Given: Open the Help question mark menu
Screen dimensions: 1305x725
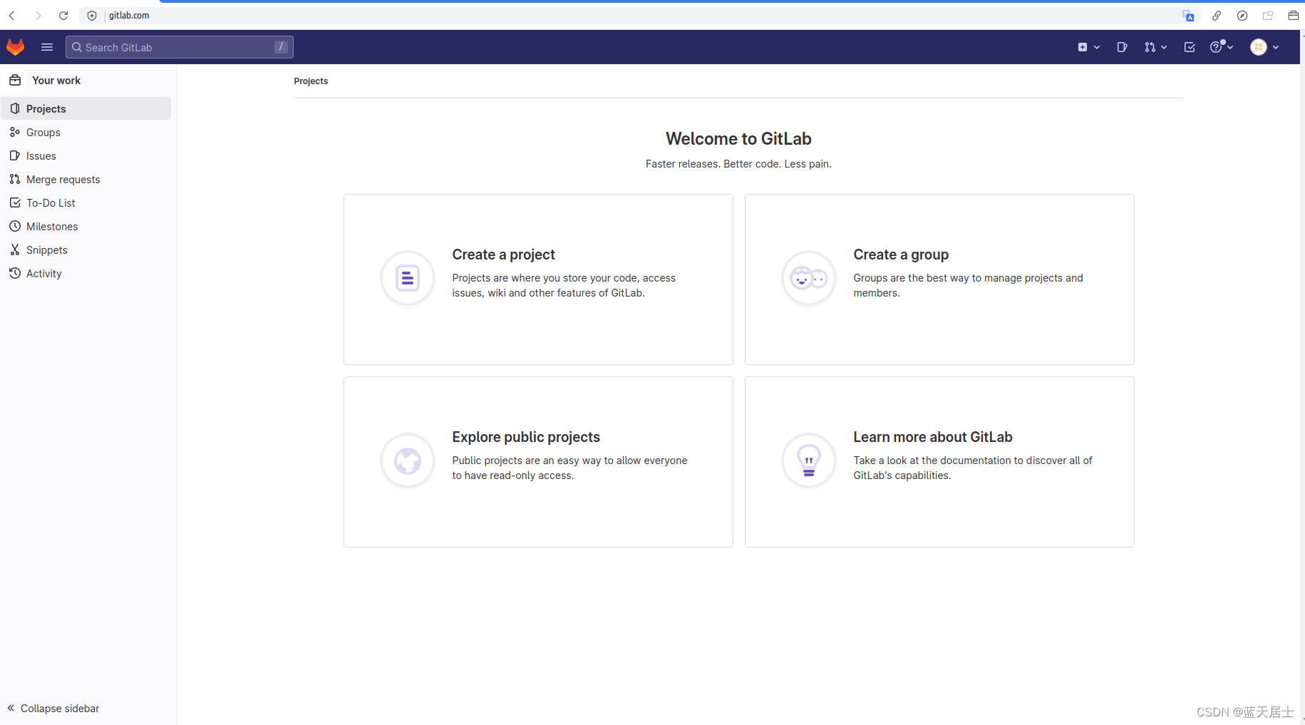Looking at the screenshot, I should (1222, 47).
